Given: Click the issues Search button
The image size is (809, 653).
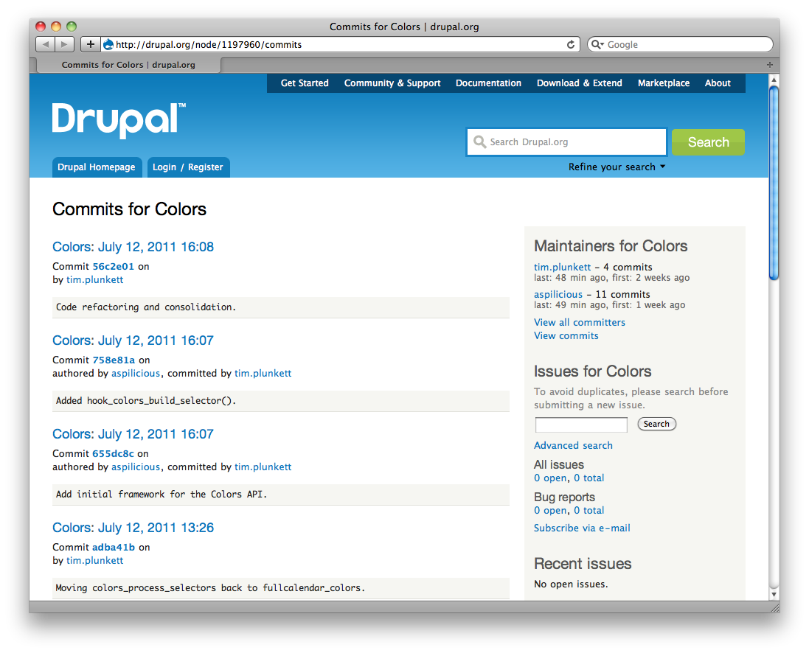Looking at the screenshot, I should (656, 424).
